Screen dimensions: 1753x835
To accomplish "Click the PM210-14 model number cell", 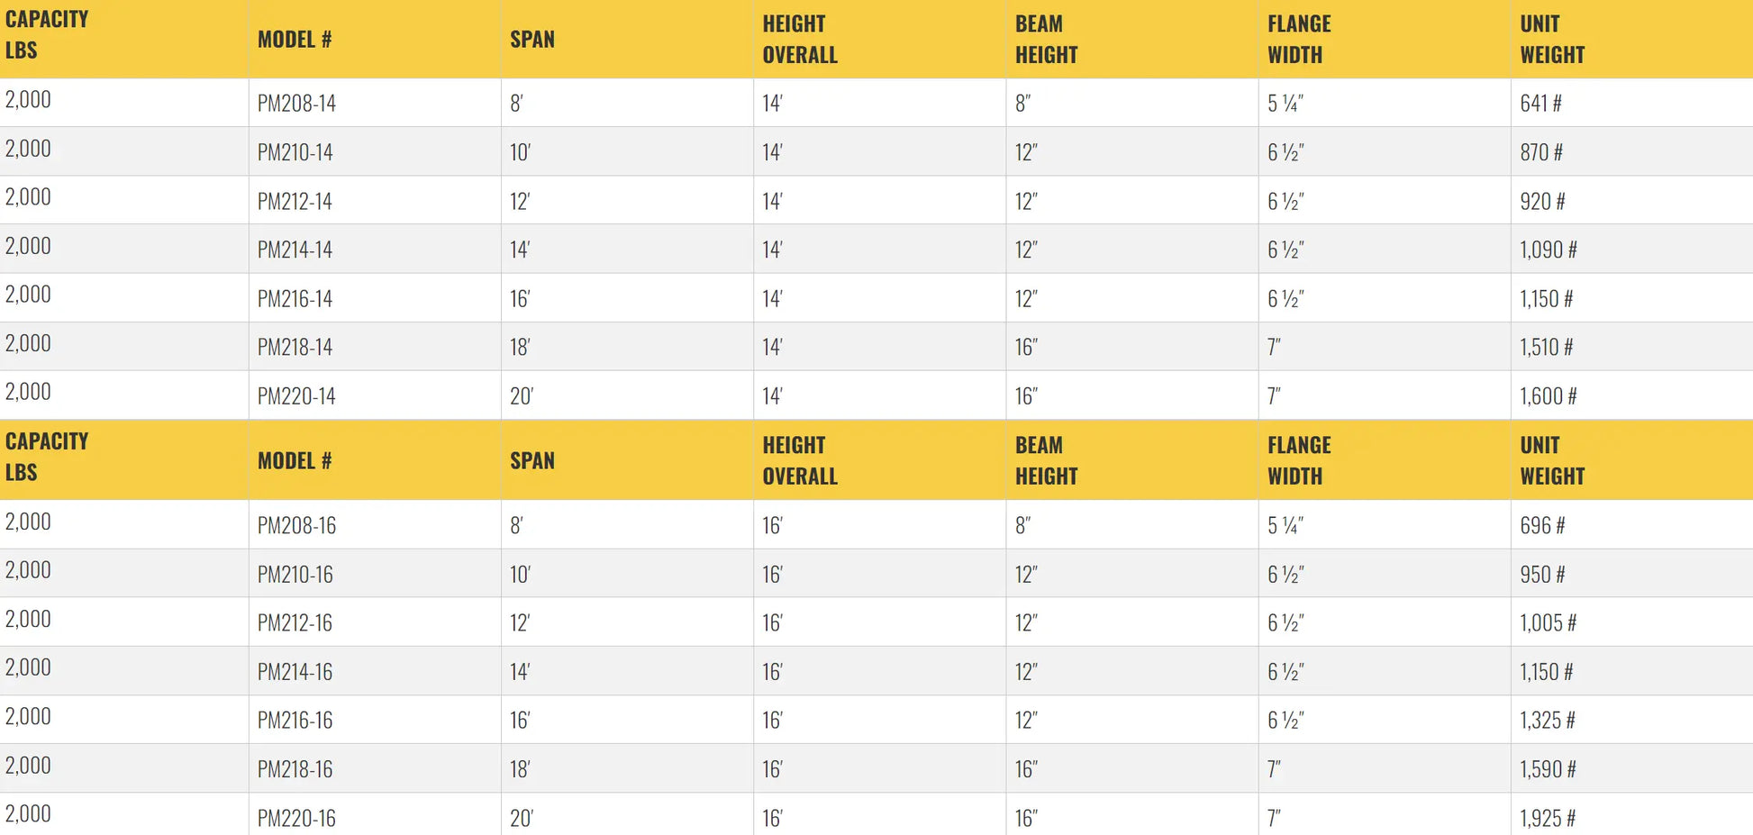I will pyautogui.click(x=295, y=152).
